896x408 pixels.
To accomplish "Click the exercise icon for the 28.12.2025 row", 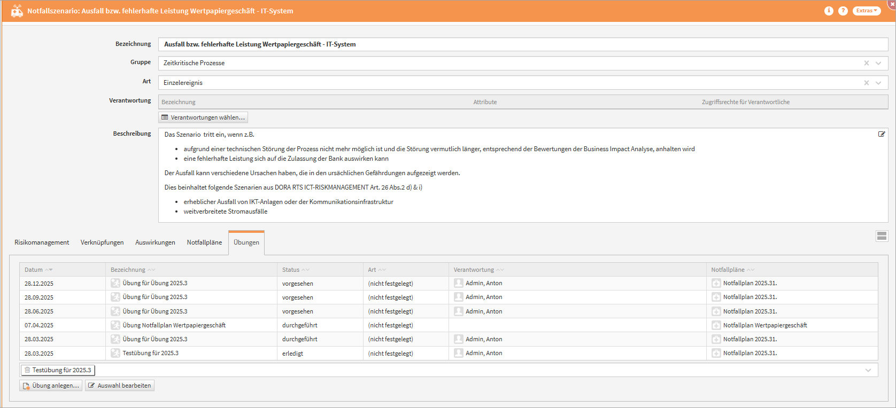I will click(x=115, y=283).
